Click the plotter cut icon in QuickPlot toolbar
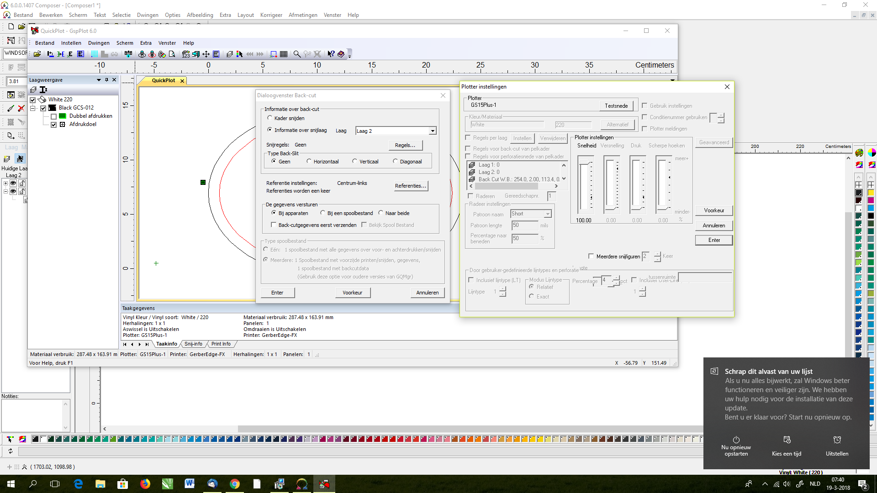Image resolution: width=877 pixels, height=493 pixels. [141, 54]
